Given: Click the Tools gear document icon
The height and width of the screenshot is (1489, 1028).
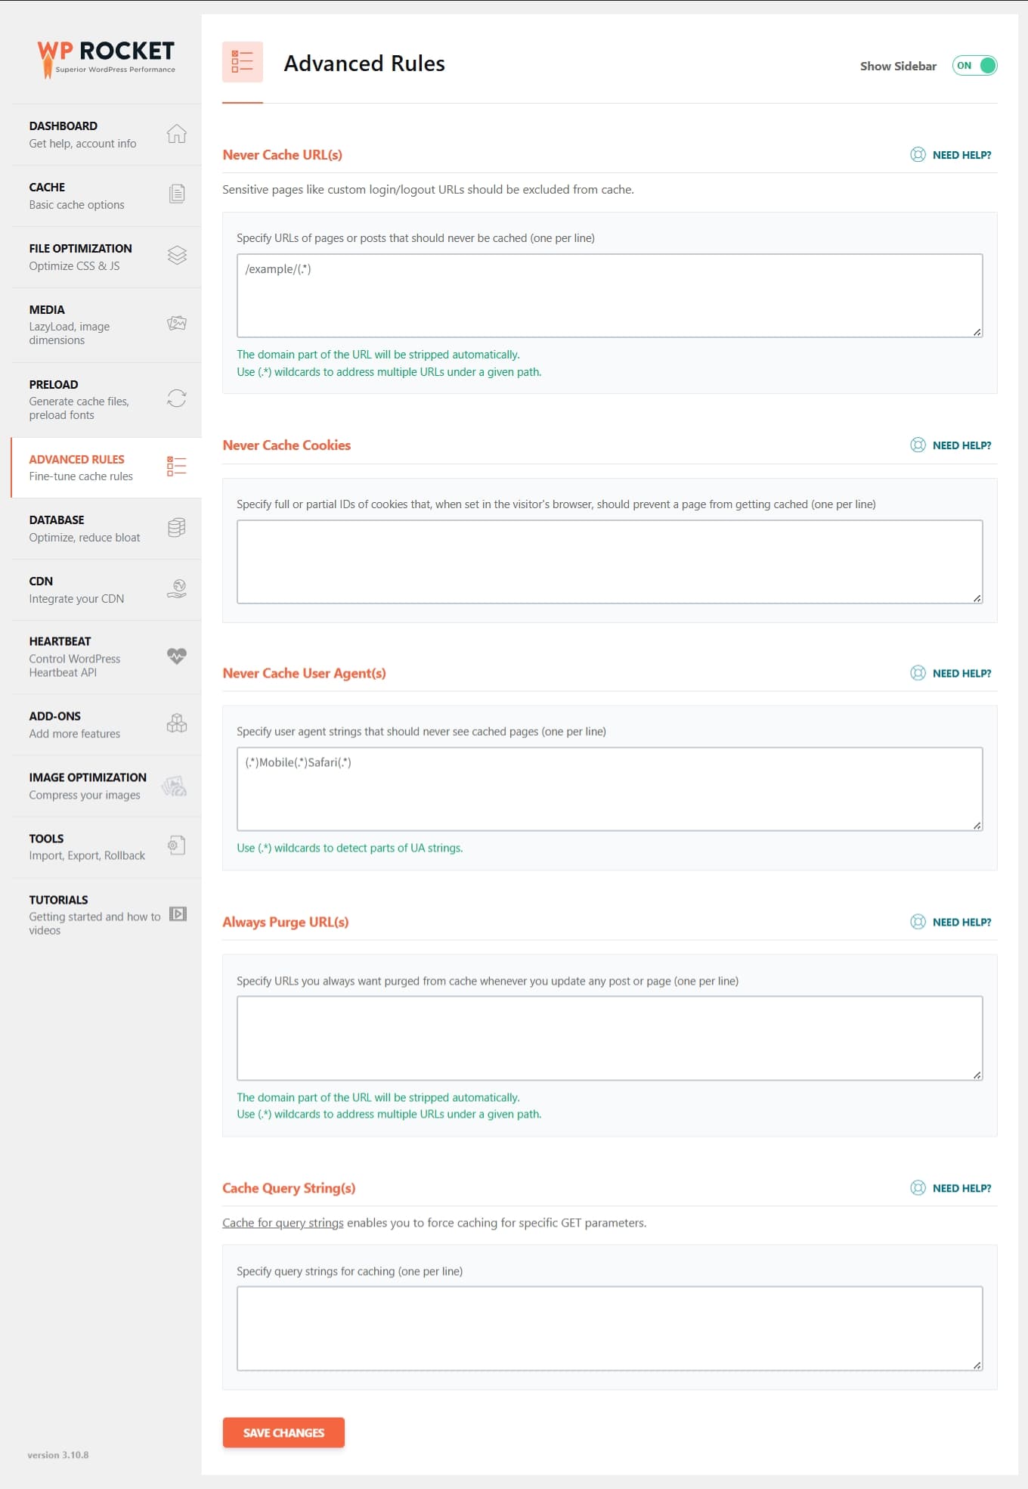Looking at the screenshot, I should click(x=176, y=845).
